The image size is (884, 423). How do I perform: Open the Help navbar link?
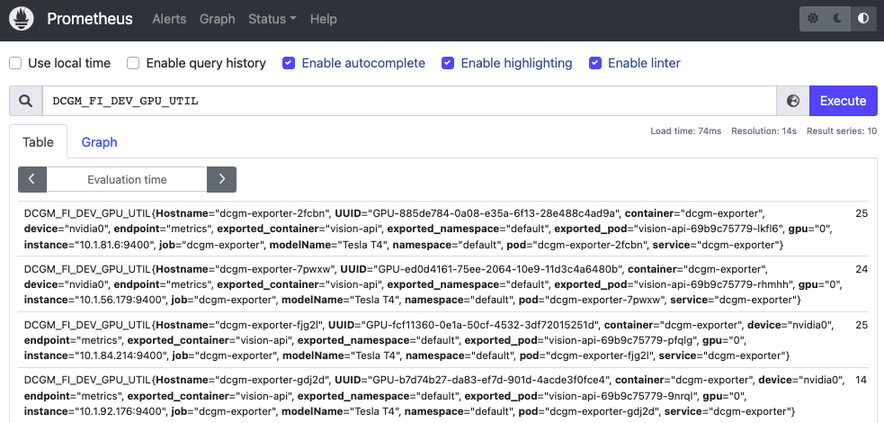pyautogui.click(x=324, y=19)
